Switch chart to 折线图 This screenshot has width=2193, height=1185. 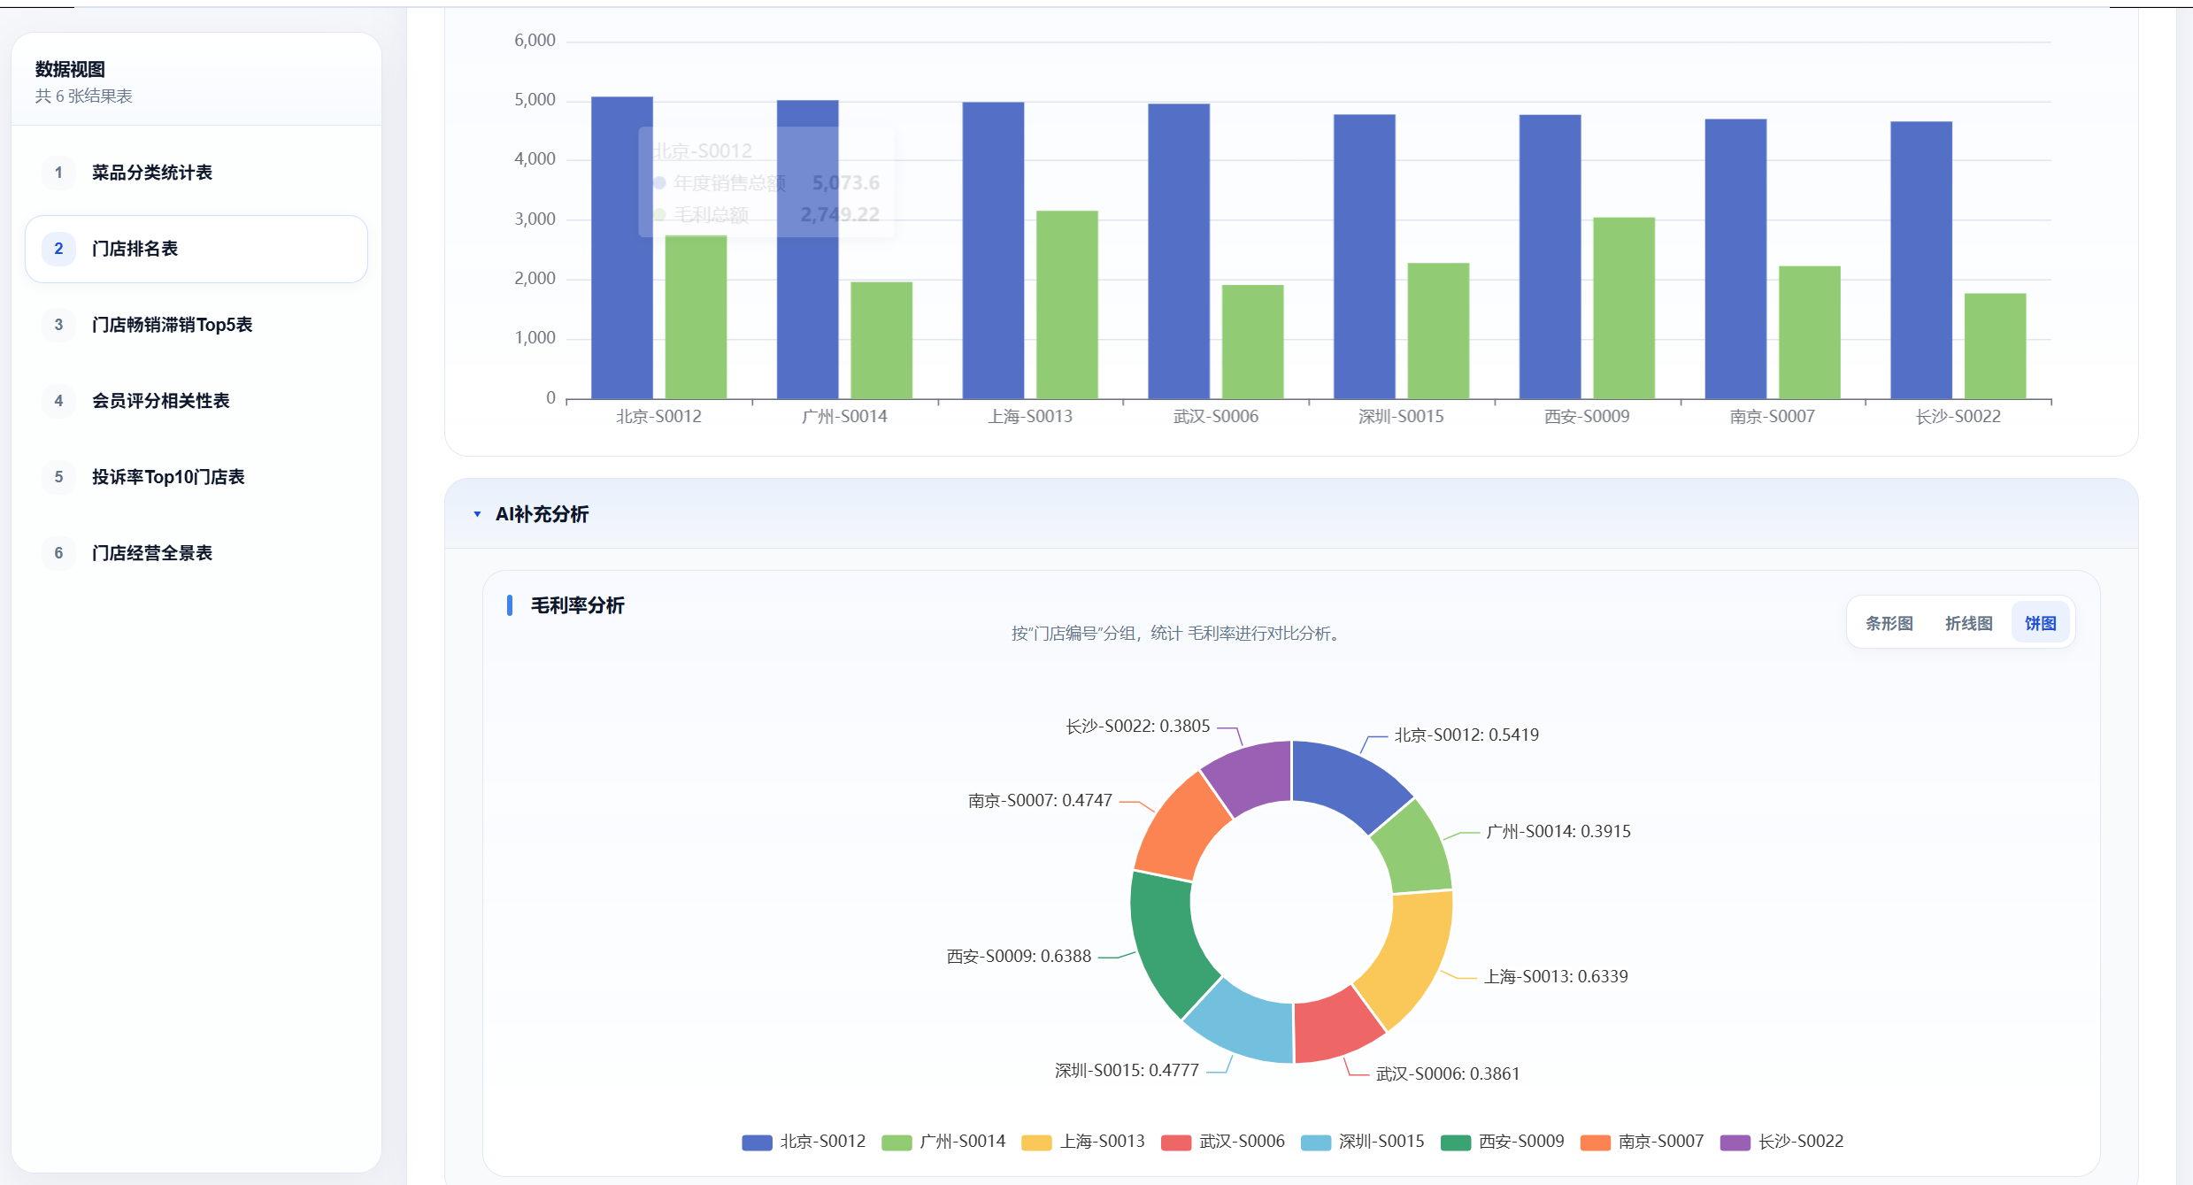pyautogui.click(x=1968, y=623)
